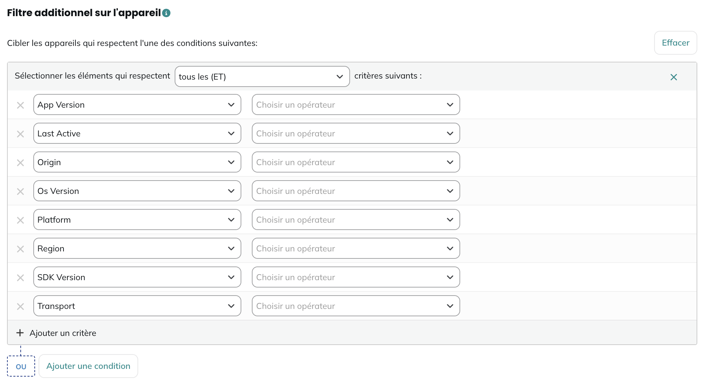Choose an operator for App Version
The height and width of the screenshot is (385, 705).
click(356, 104)
